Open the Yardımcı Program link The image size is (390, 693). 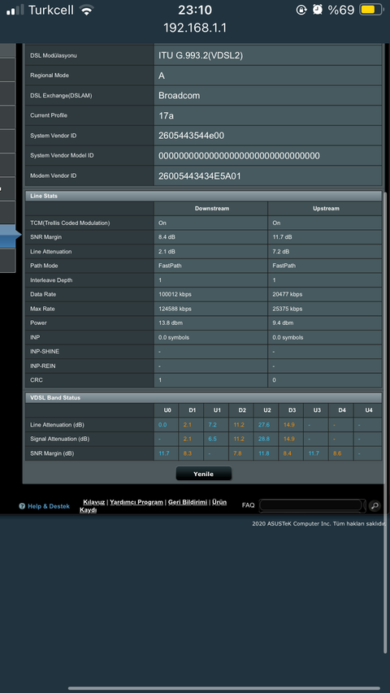(x=136, y=502)
